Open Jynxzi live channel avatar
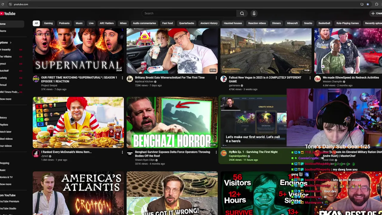This screenshot has width=382, height=215. (x=36, y=153)
